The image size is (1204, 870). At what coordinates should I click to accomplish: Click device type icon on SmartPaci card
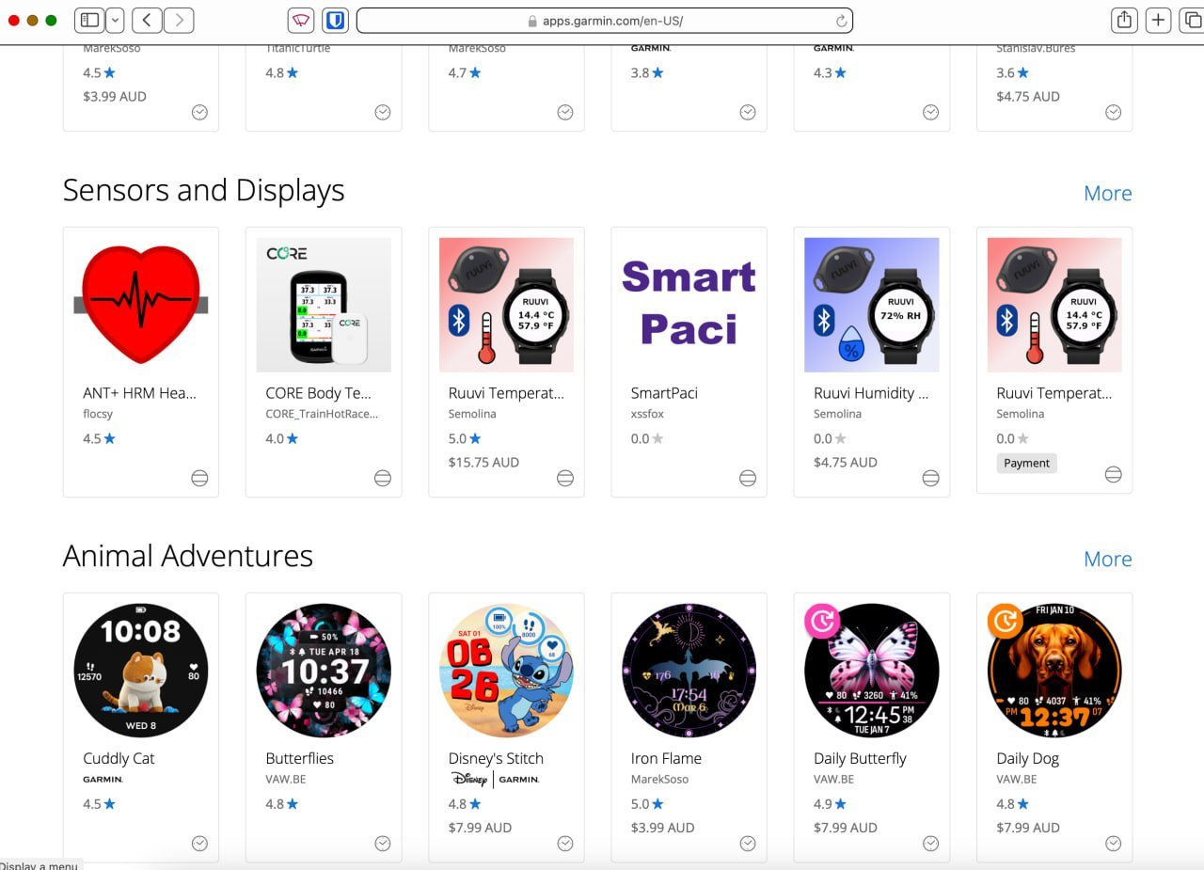point(747,478)
